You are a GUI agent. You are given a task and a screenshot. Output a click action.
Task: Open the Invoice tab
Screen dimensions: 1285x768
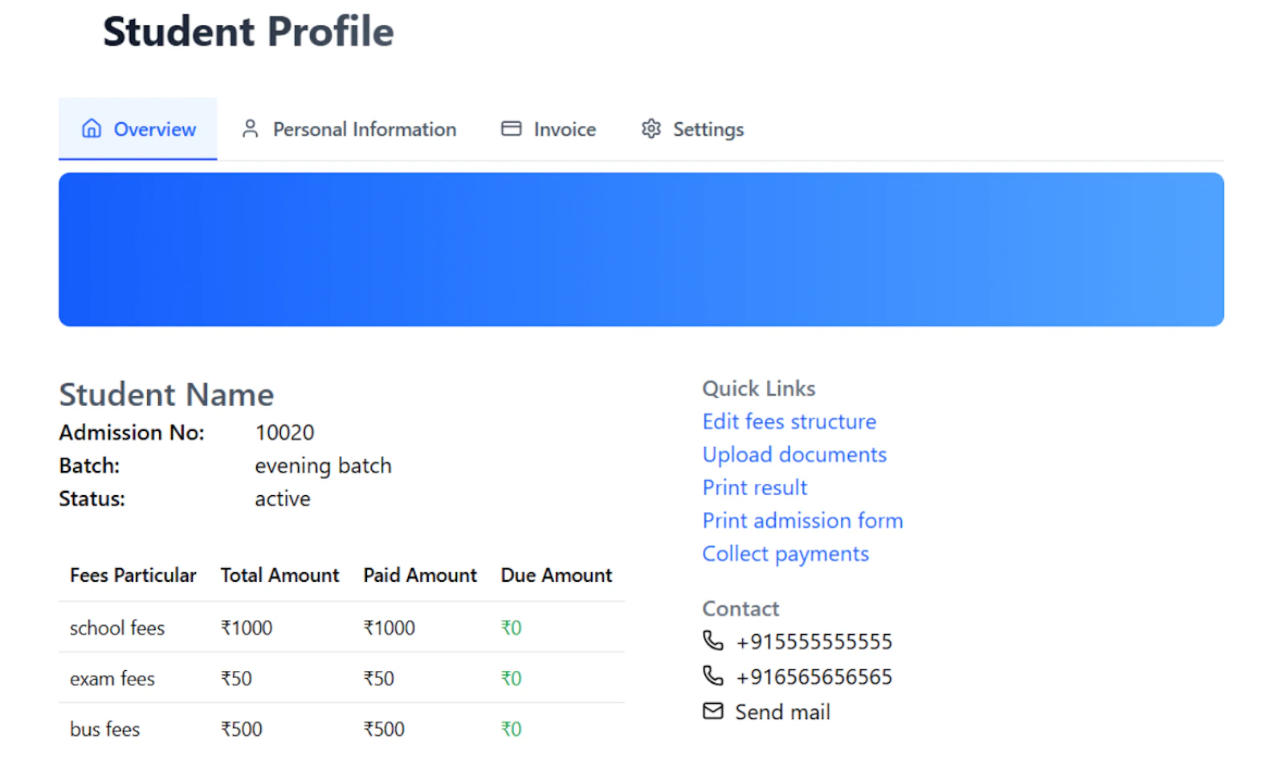click(549, 128)
